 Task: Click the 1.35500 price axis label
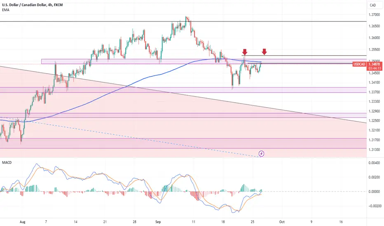pos(374,50)
